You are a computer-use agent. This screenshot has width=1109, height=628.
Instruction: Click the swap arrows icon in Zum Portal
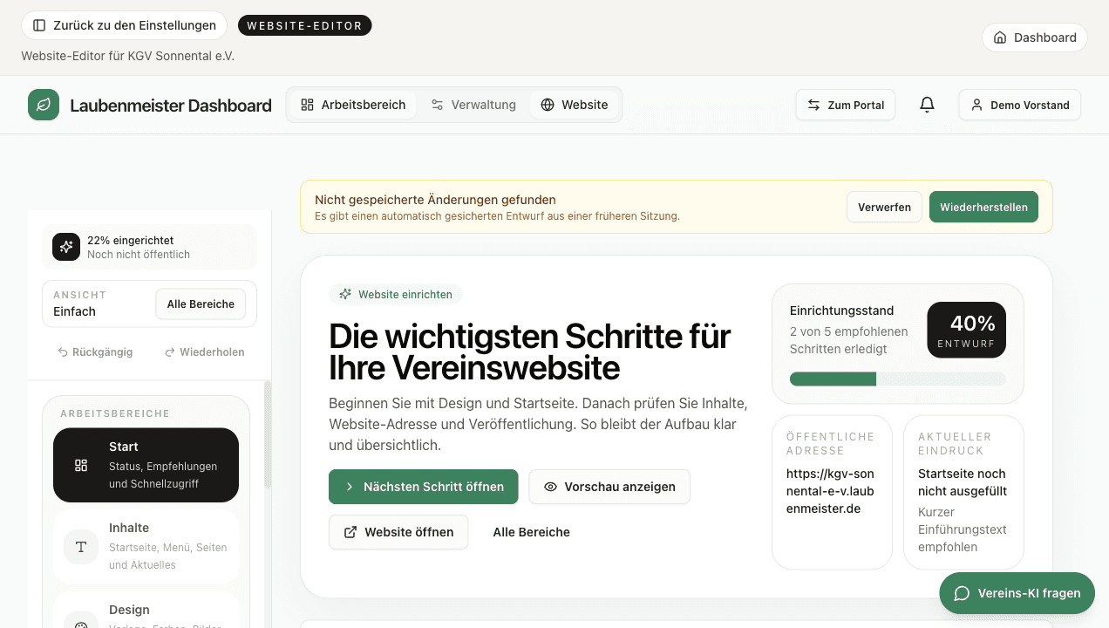(x=813, y=105)
